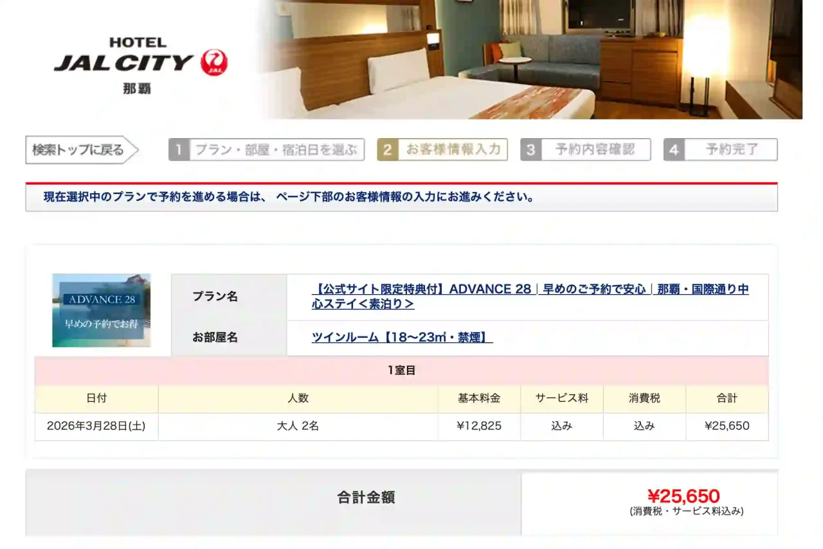Open the ADVANCE 28 plan name link
Viewport: 823px width, 549px height.
530,297
